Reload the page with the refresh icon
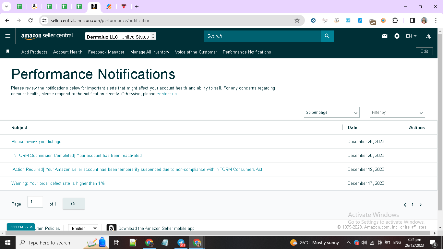Screen dimensions: 443x249 coord(30,20)
